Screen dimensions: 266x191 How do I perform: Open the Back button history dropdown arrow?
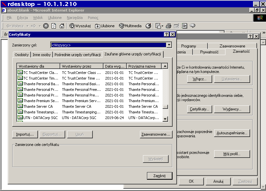(27, 26)
